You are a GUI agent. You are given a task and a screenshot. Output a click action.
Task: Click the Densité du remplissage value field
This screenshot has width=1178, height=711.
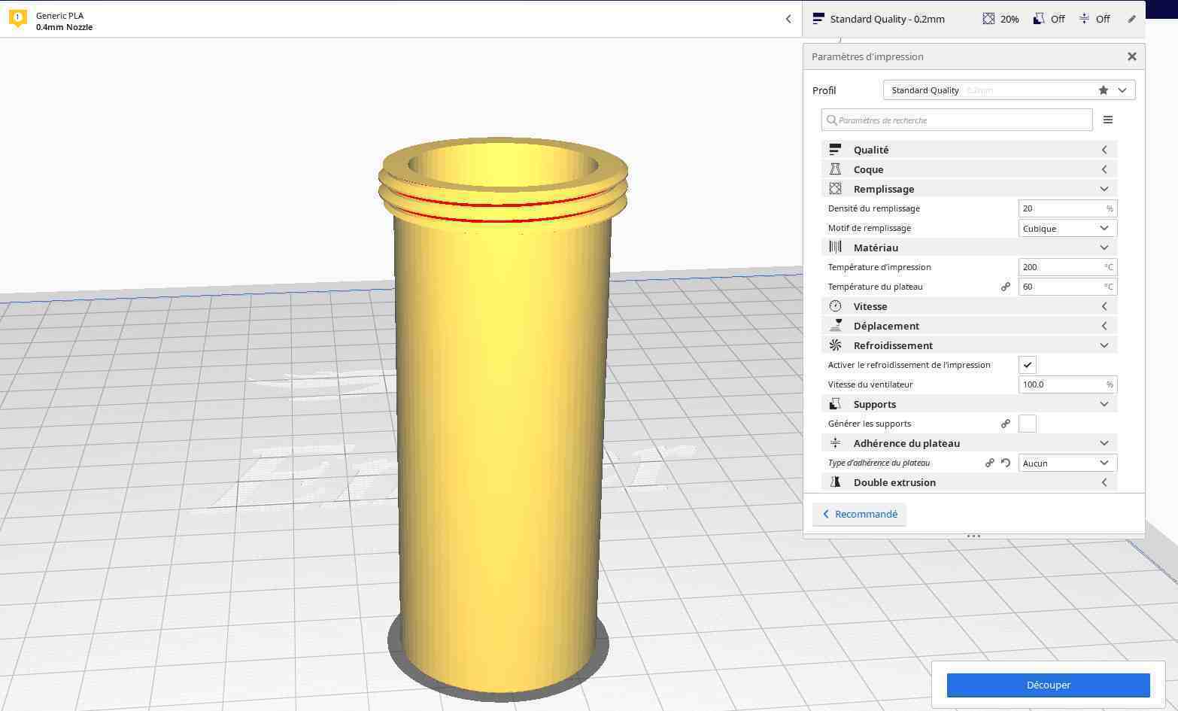click(1061, 208)
